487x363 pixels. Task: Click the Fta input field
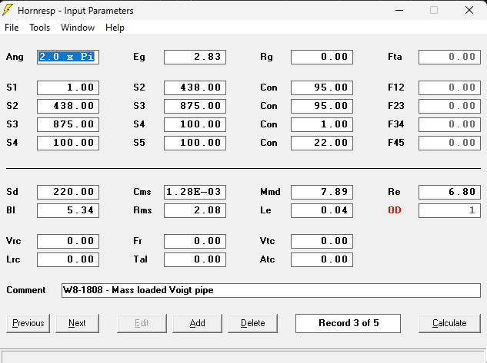(450, 57)
